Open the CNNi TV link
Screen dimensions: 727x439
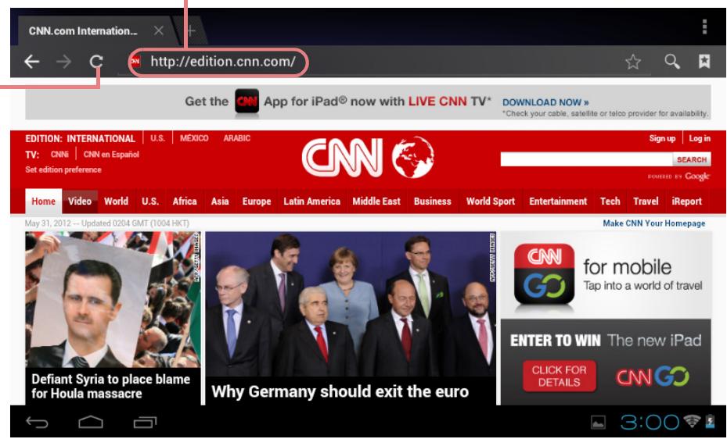(59, 155)
